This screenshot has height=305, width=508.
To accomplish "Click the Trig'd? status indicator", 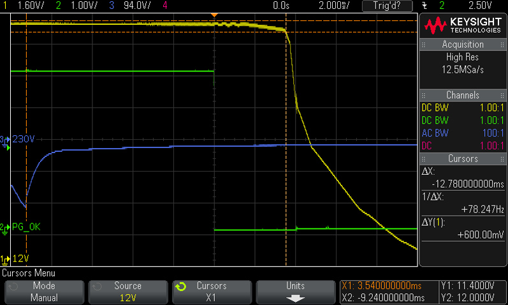I will pos(387,6).
